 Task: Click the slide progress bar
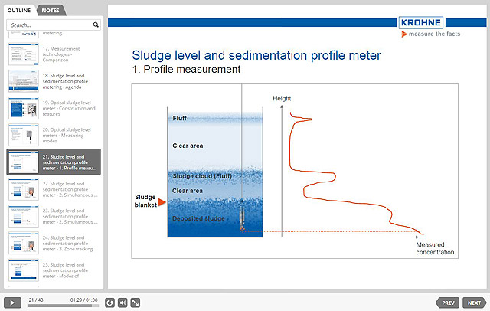(x=63, y=306)
